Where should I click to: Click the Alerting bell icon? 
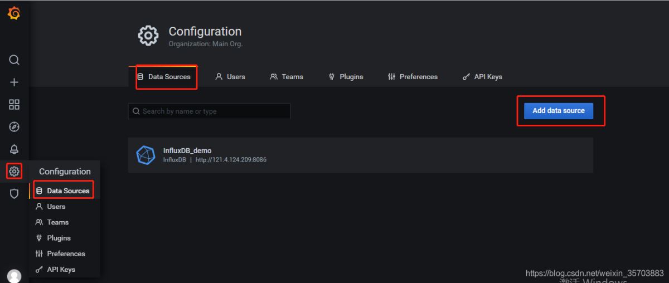point(14,149)
